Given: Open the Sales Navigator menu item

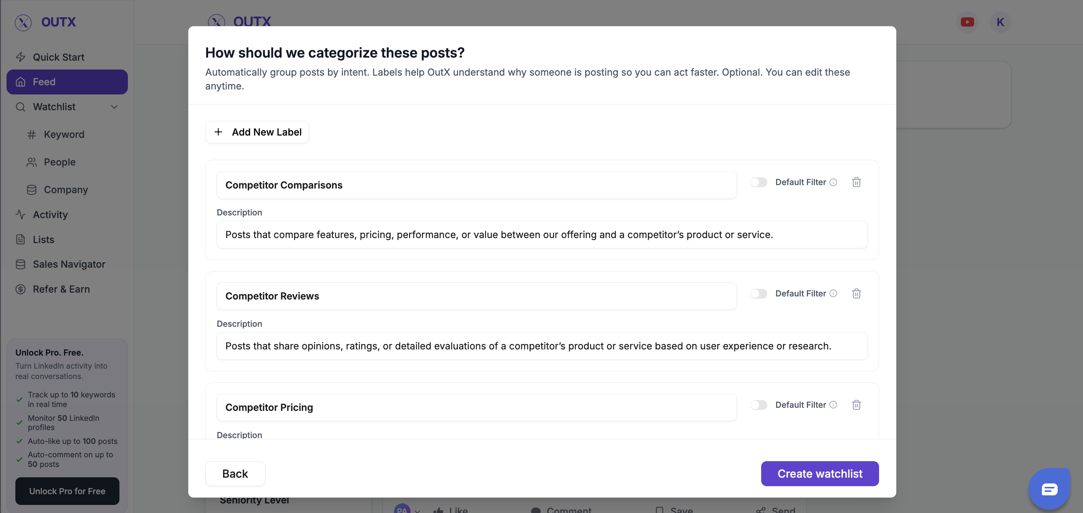Looking at the screenshot, I should click(69, 264).
